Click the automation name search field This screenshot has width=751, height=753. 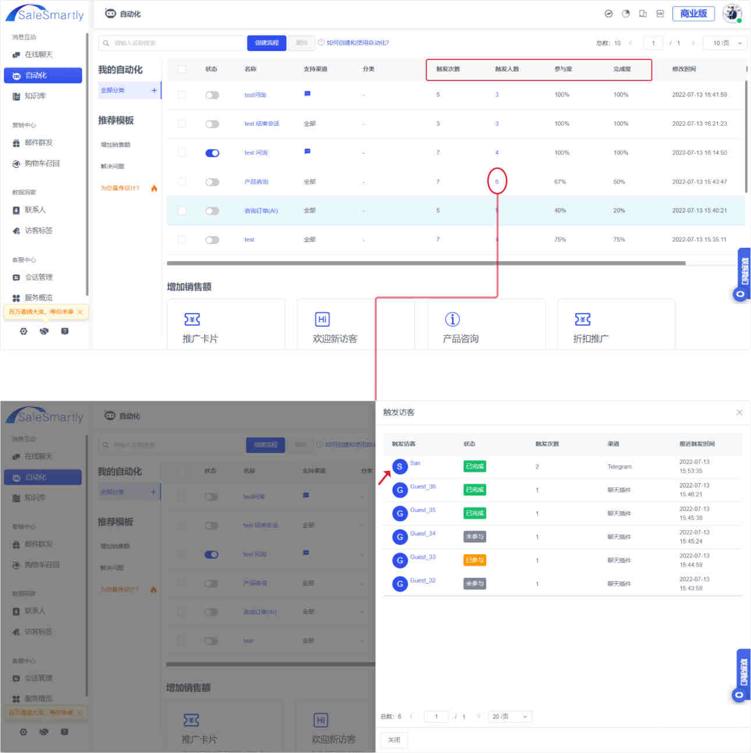(172, 43)
